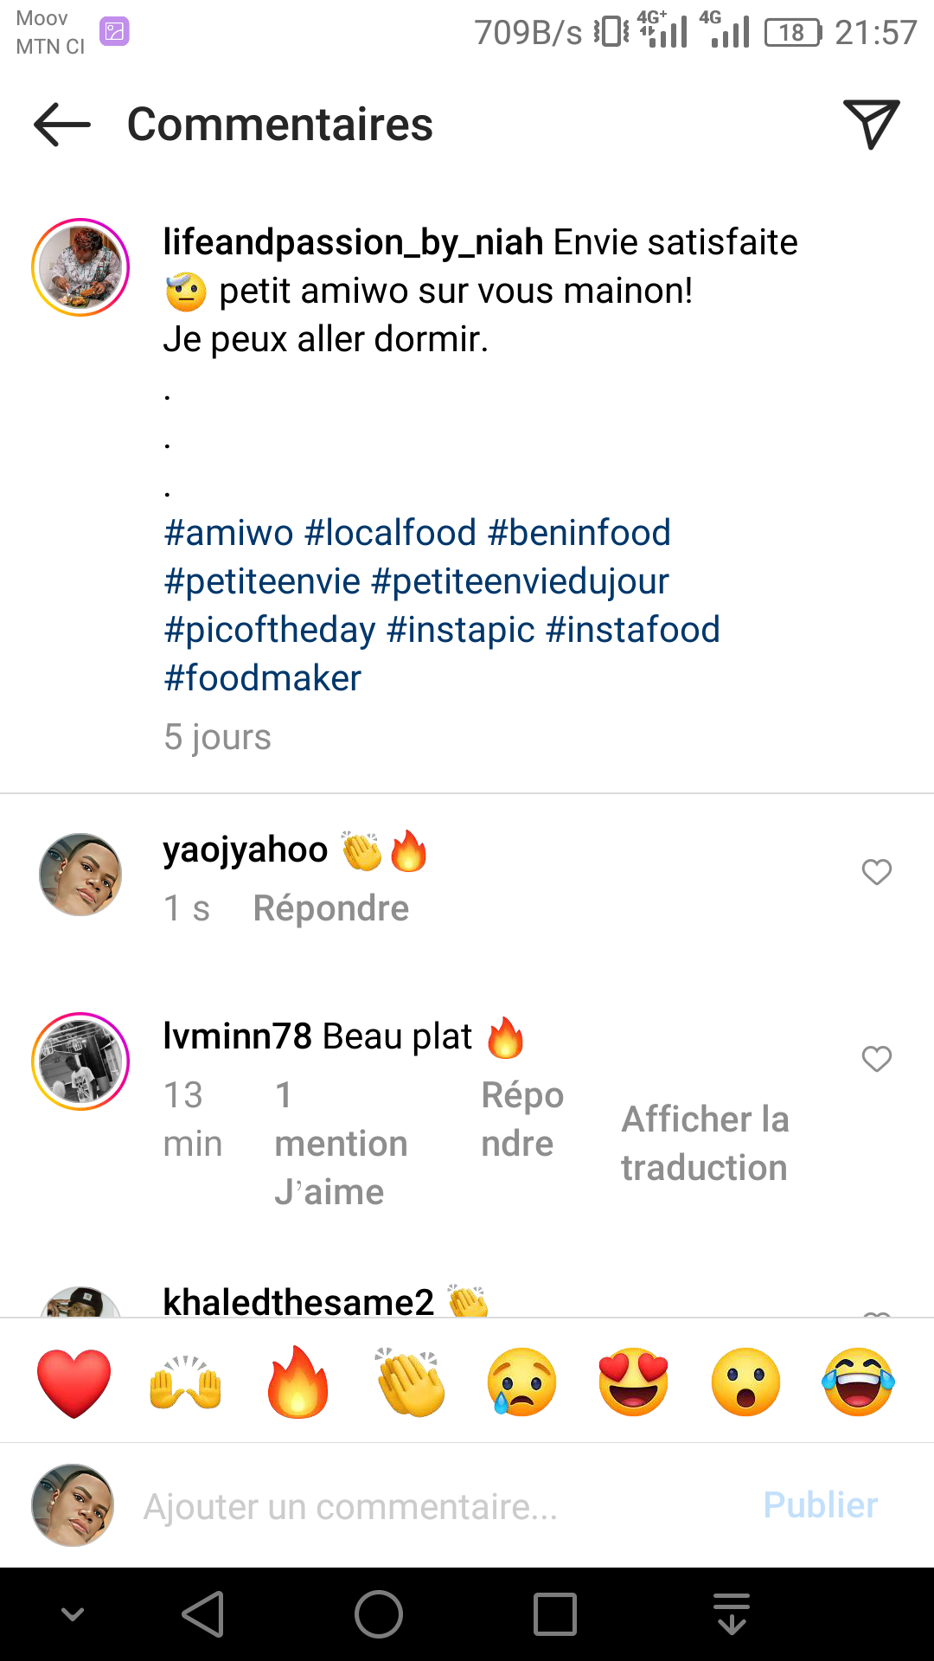Viewport: 934px width, 1661px height.
Task: Insert the fire emoji in quick bar
Action: pos(297,1382)
